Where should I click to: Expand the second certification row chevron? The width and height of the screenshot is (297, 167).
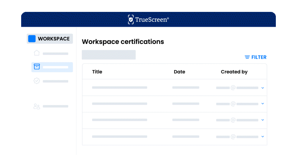point(263,104)
